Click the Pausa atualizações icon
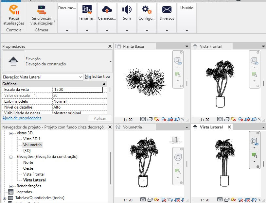 coord(14,10)
